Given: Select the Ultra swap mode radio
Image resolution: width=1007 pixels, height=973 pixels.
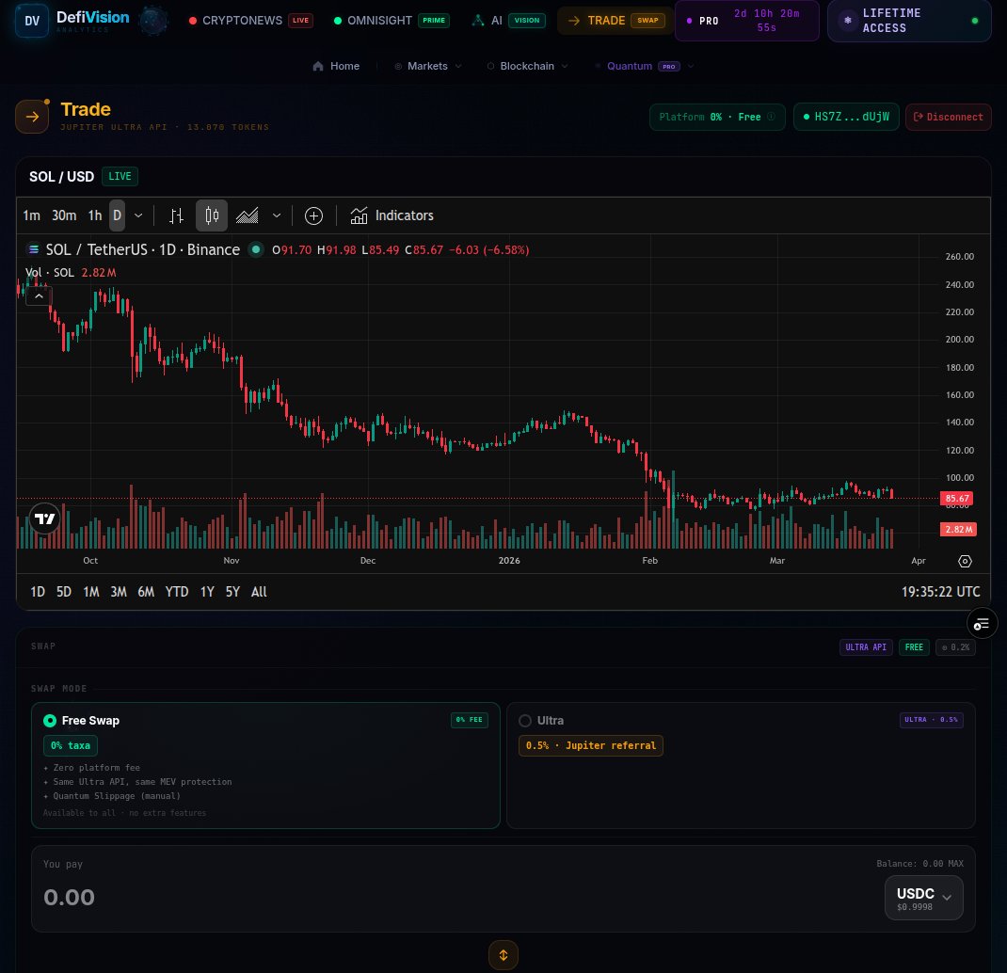Looking at the screenshot, I should (x=525, y=721).
